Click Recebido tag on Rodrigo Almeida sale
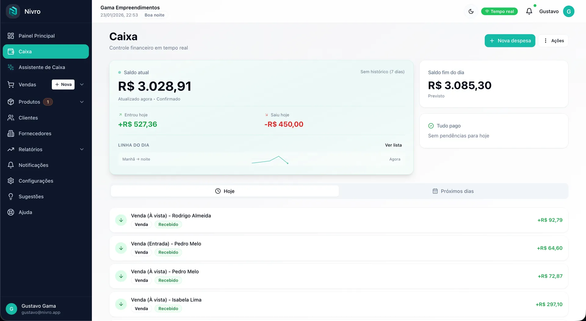The width and height of the screenshot is (586, 321). (x=168, y=224)
